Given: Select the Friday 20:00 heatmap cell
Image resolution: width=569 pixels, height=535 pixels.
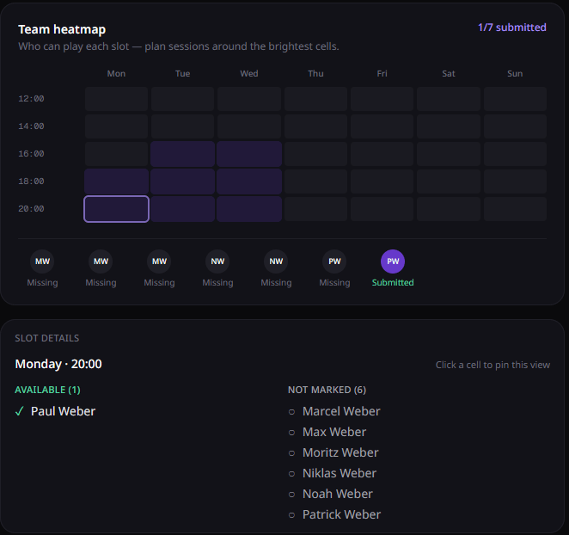Looking at the screenshot, I should coord(382,209).
